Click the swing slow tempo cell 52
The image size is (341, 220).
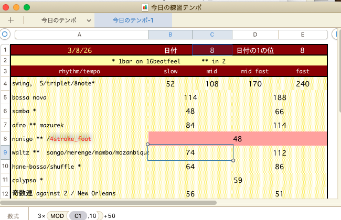(170, 84)
